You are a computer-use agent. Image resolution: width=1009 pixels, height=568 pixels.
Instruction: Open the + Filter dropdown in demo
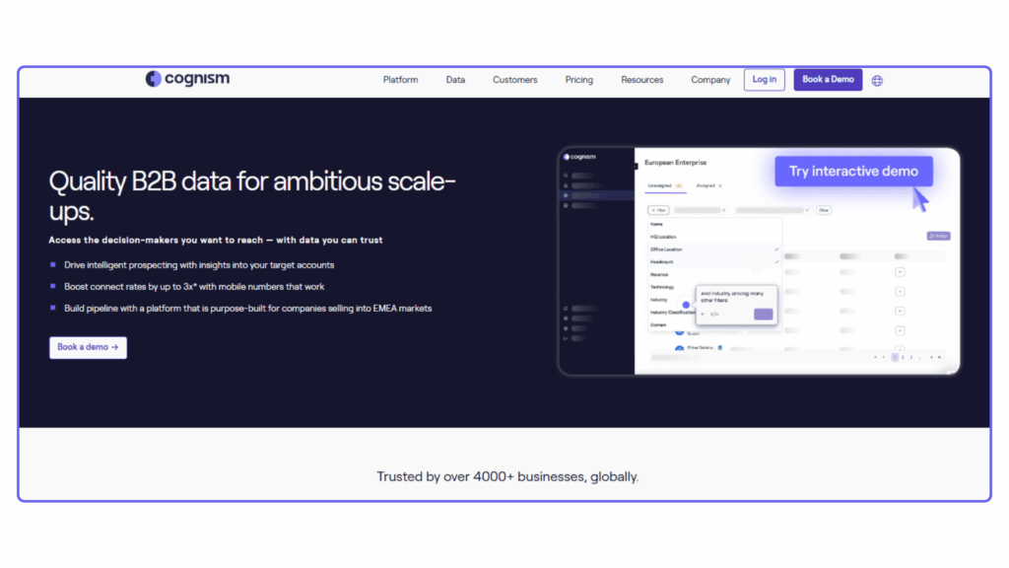(658, 210)
